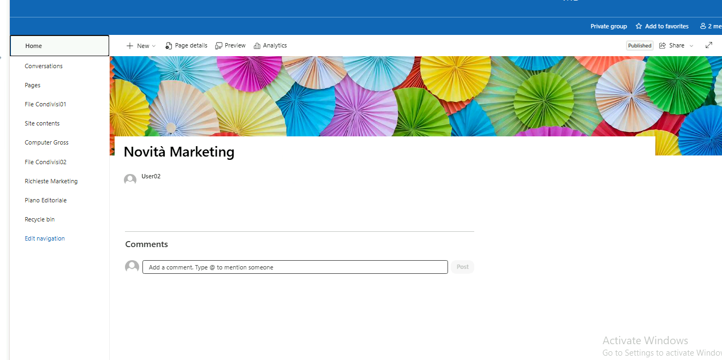722x360 pixels.
Task: View page Analytics
Action: (270, 46)
